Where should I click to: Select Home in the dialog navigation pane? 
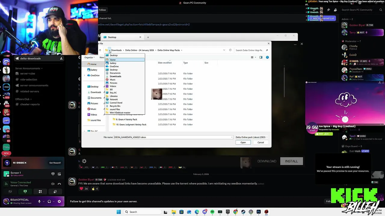coord(94,64)
